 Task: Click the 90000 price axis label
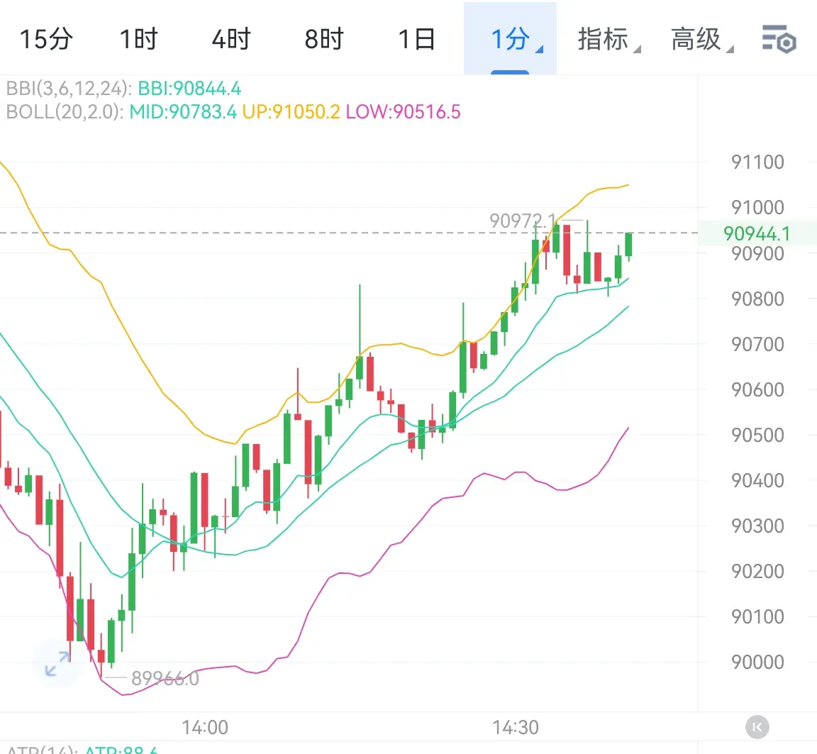tap(757, 662)
